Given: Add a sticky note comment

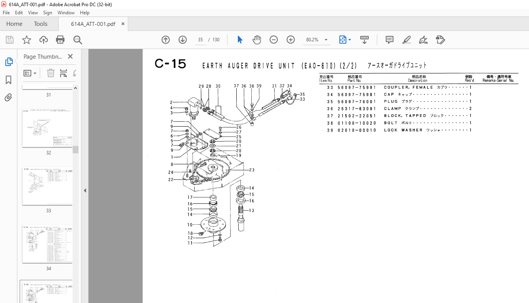Looking at the screenshot, I should point(390,40).
